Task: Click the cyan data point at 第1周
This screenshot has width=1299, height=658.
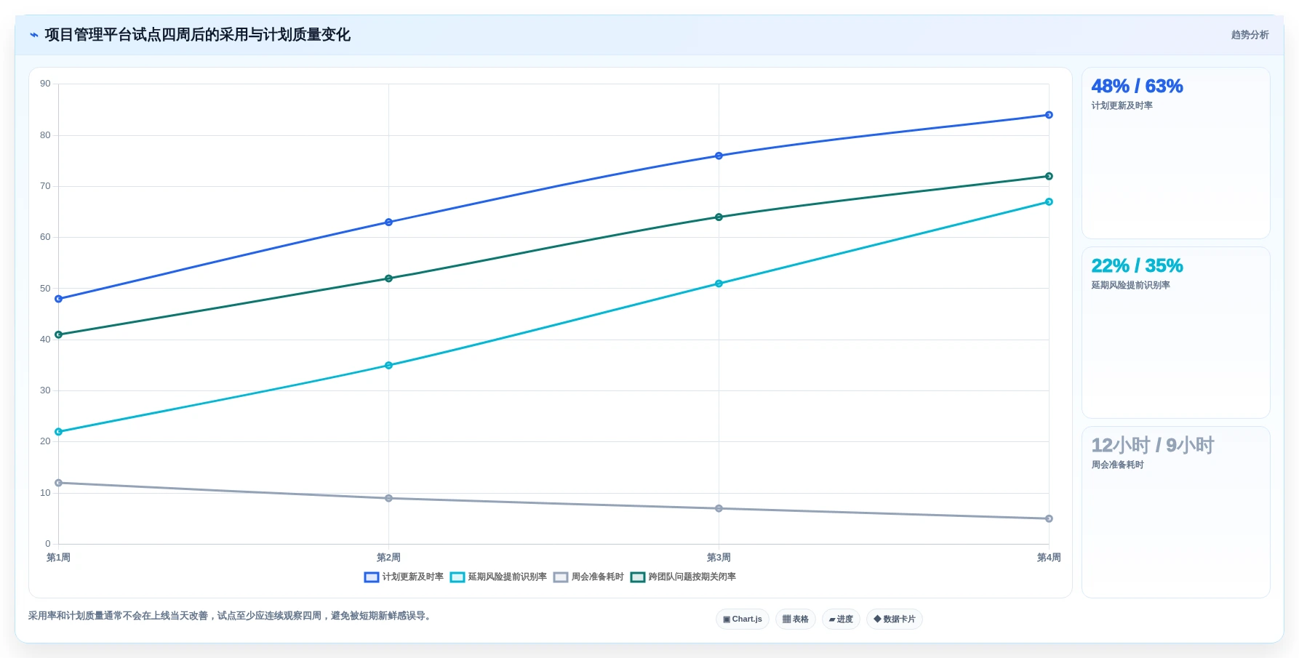Action: point(59,432)
